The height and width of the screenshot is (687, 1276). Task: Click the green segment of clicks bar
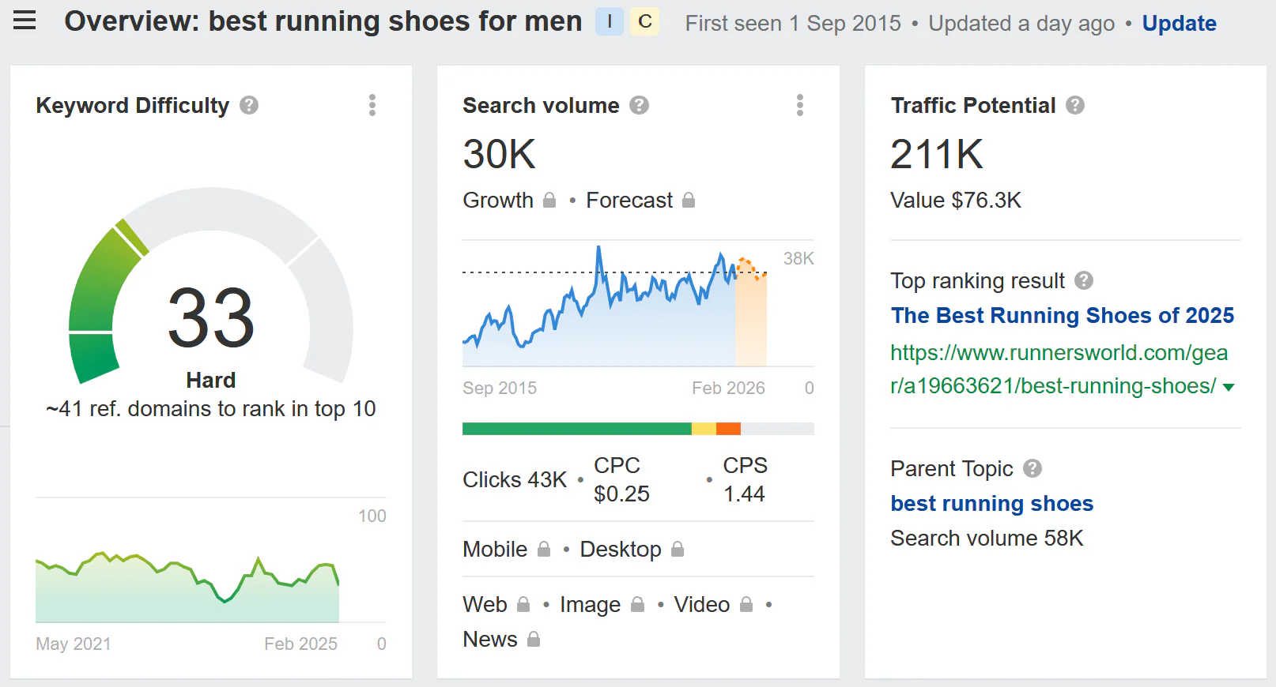[x=576, y=429]
